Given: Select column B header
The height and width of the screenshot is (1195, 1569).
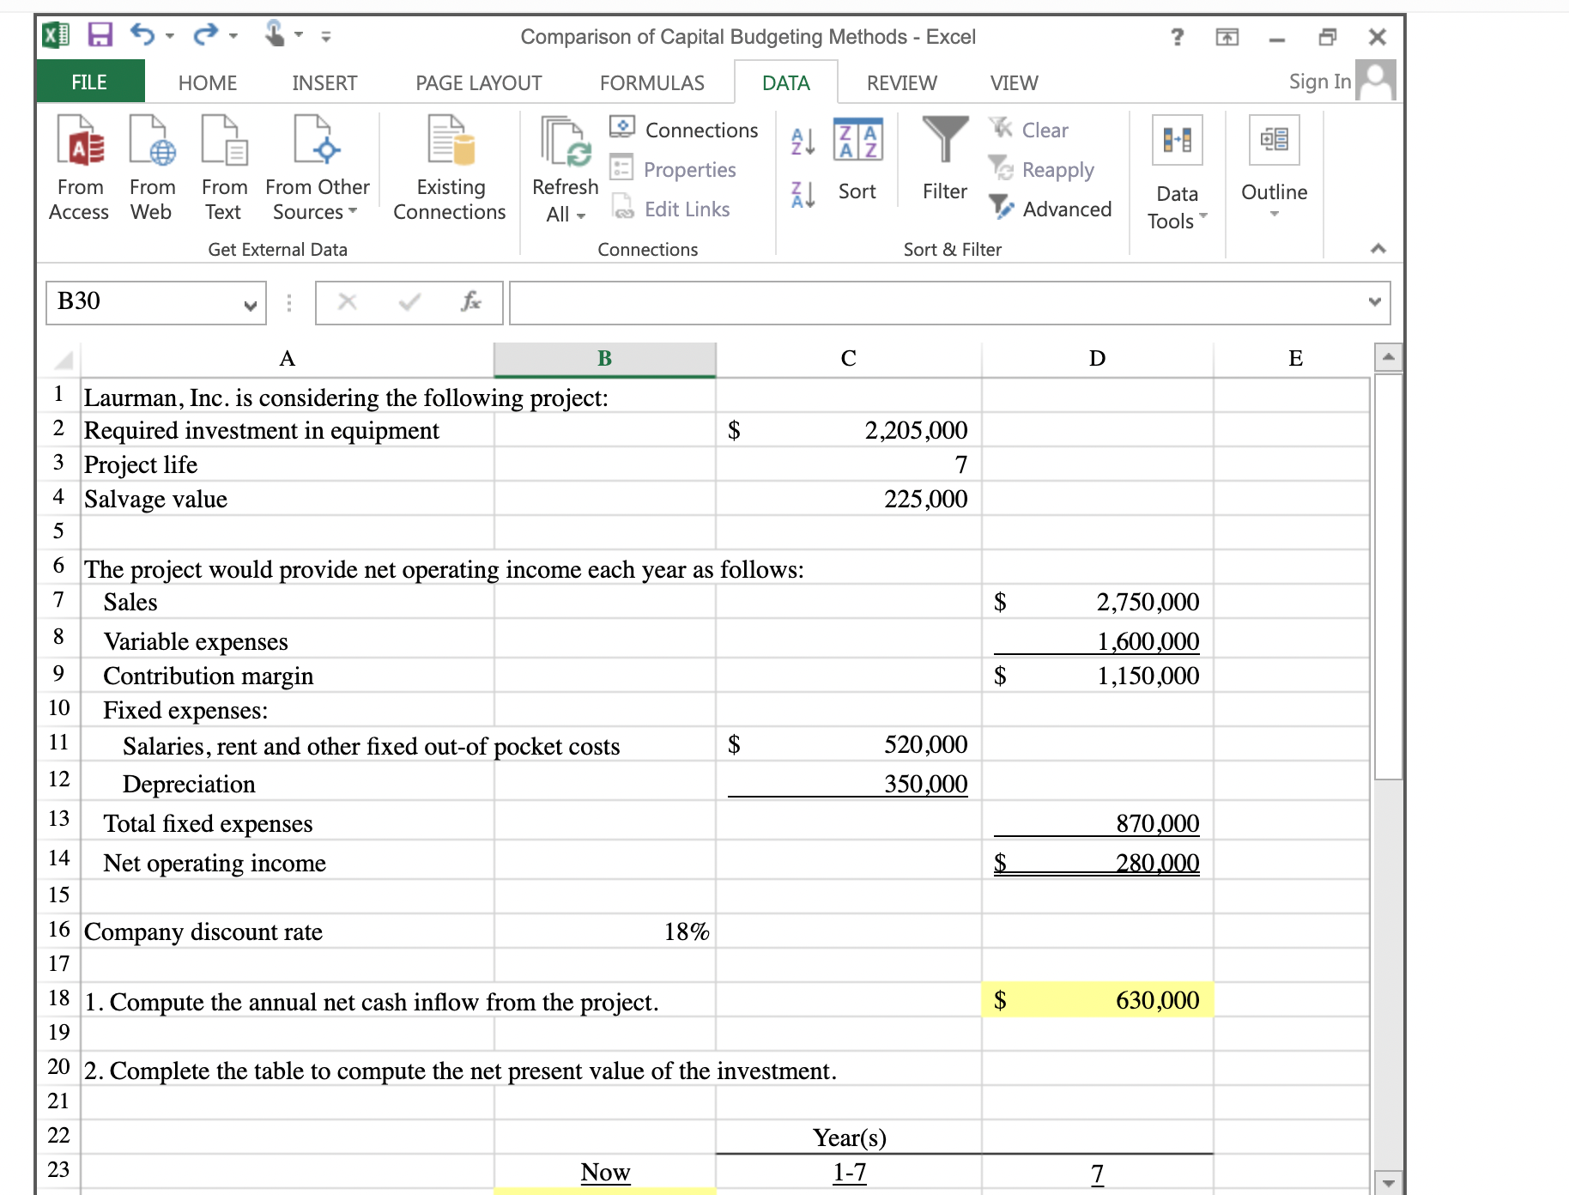Looking at the screenshot, I should click(x=605, y=359).
